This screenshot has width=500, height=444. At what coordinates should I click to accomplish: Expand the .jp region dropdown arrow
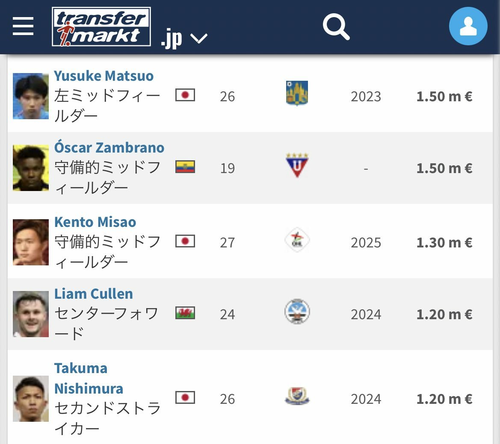click(x=198, y=38)
